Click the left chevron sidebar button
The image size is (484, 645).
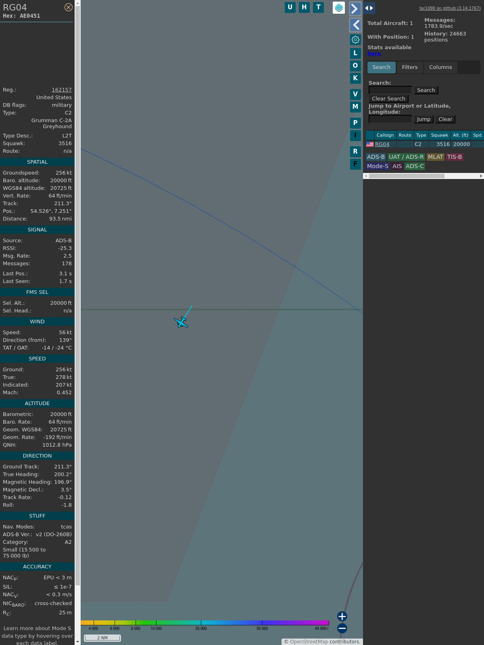click(x=355, y=25)
